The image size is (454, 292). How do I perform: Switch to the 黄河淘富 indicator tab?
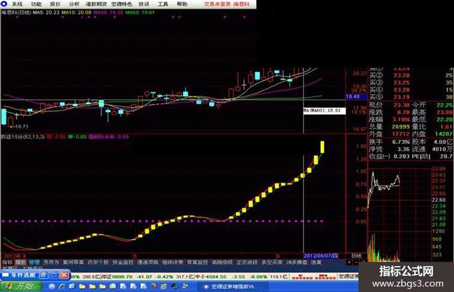[73, 262]
